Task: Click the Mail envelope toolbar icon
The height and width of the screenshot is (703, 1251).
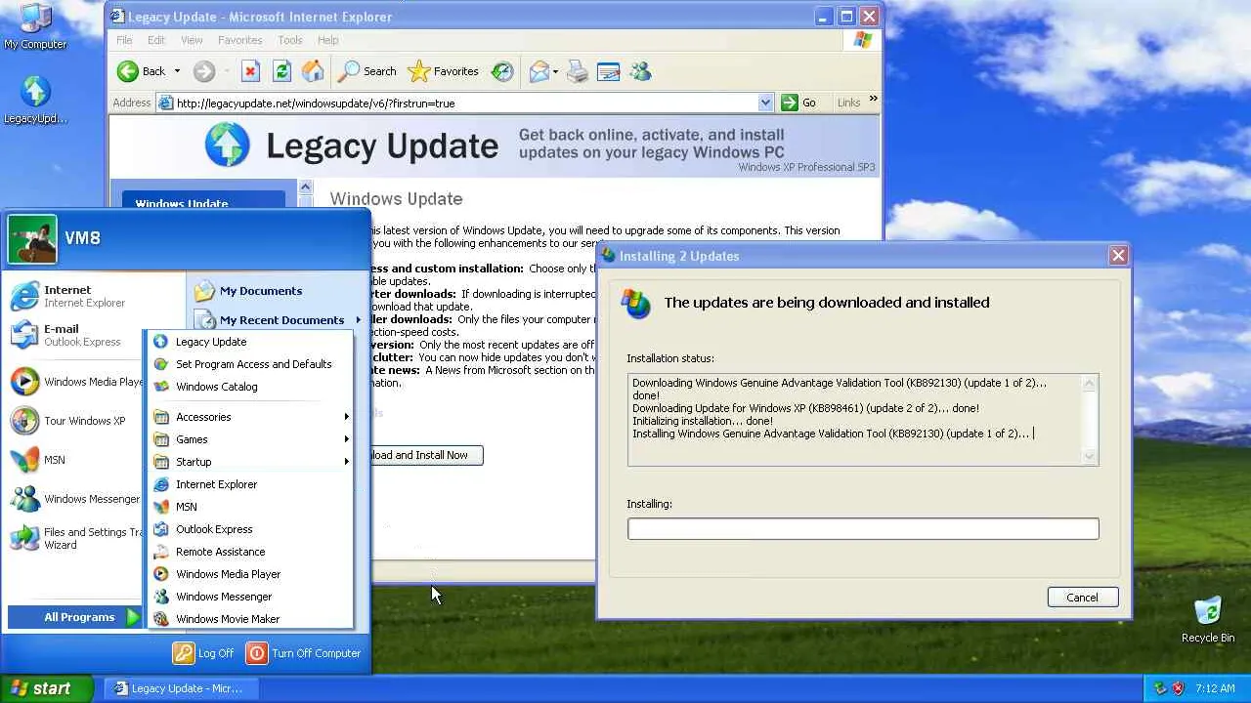Action: (539, 71)
